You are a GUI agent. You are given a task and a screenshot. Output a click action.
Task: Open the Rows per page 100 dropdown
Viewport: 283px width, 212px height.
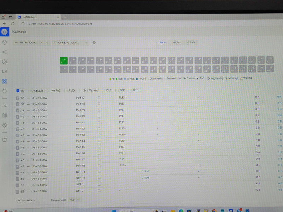tap(74, 200)
